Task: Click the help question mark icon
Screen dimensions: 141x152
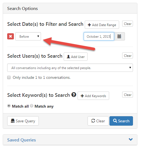Action: (x=74, y=95)
